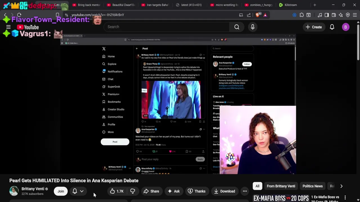The image size is (360, 202).
Task: Click the video title Pearl Gets HUMILIATED
Action: 74,181
